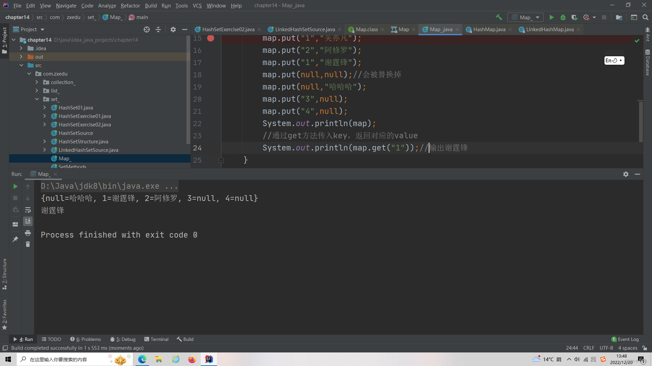The image size is (652, 366).
Task: Expand the collection_ package
Action: point(37,82)
